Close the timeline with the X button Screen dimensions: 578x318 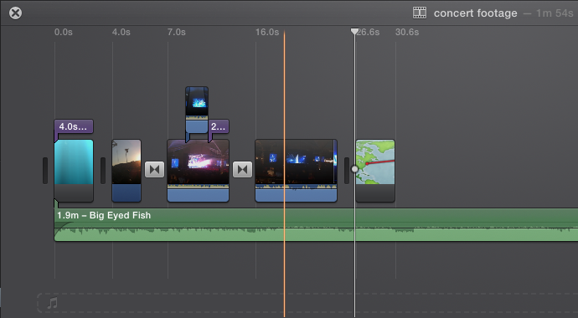[x=15, y=13]
